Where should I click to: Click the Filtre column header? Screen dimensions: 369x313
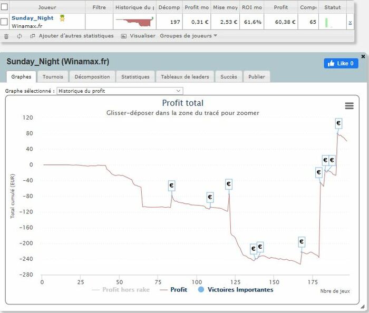point(99,7)
